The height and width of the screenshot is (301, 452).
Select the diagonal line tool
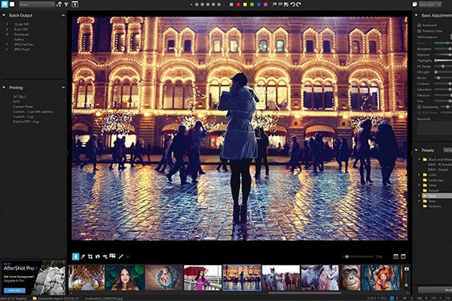[x=121, y=257]
